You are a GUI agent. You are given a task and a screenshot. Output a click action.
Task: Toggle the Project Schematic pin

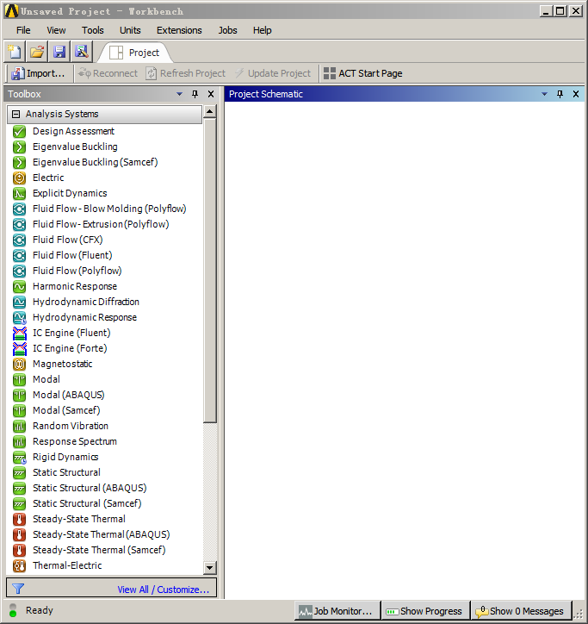560,94
